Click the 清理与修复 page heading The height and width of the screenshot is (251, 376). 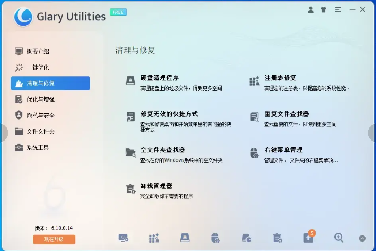point(135,50)
